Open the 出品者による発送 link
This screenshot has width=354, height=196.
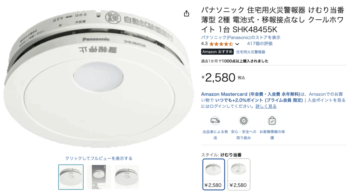click(215, 135)
